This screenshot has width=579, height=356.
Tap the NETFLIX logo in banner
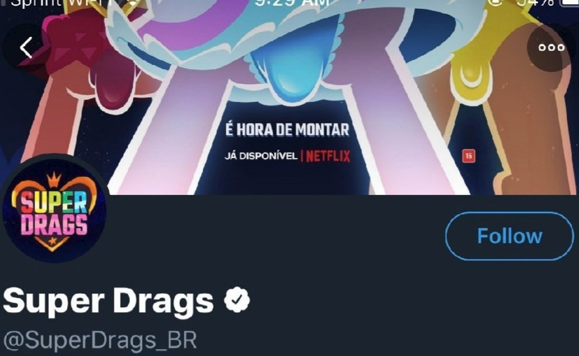(328, 156)
